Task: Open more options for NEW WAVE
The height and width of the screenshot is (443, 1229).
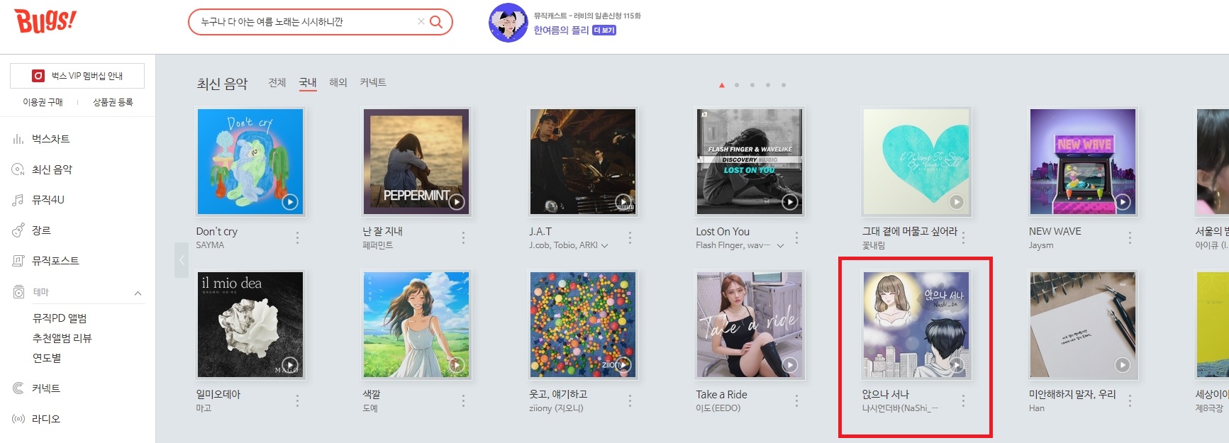Action: [x=1130, y=238]
